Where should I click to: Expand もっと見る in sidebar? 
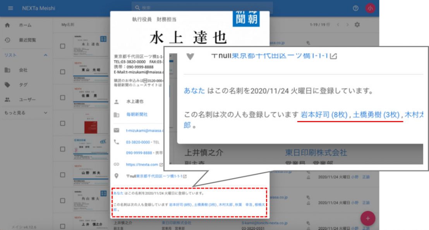pos(45,113)
